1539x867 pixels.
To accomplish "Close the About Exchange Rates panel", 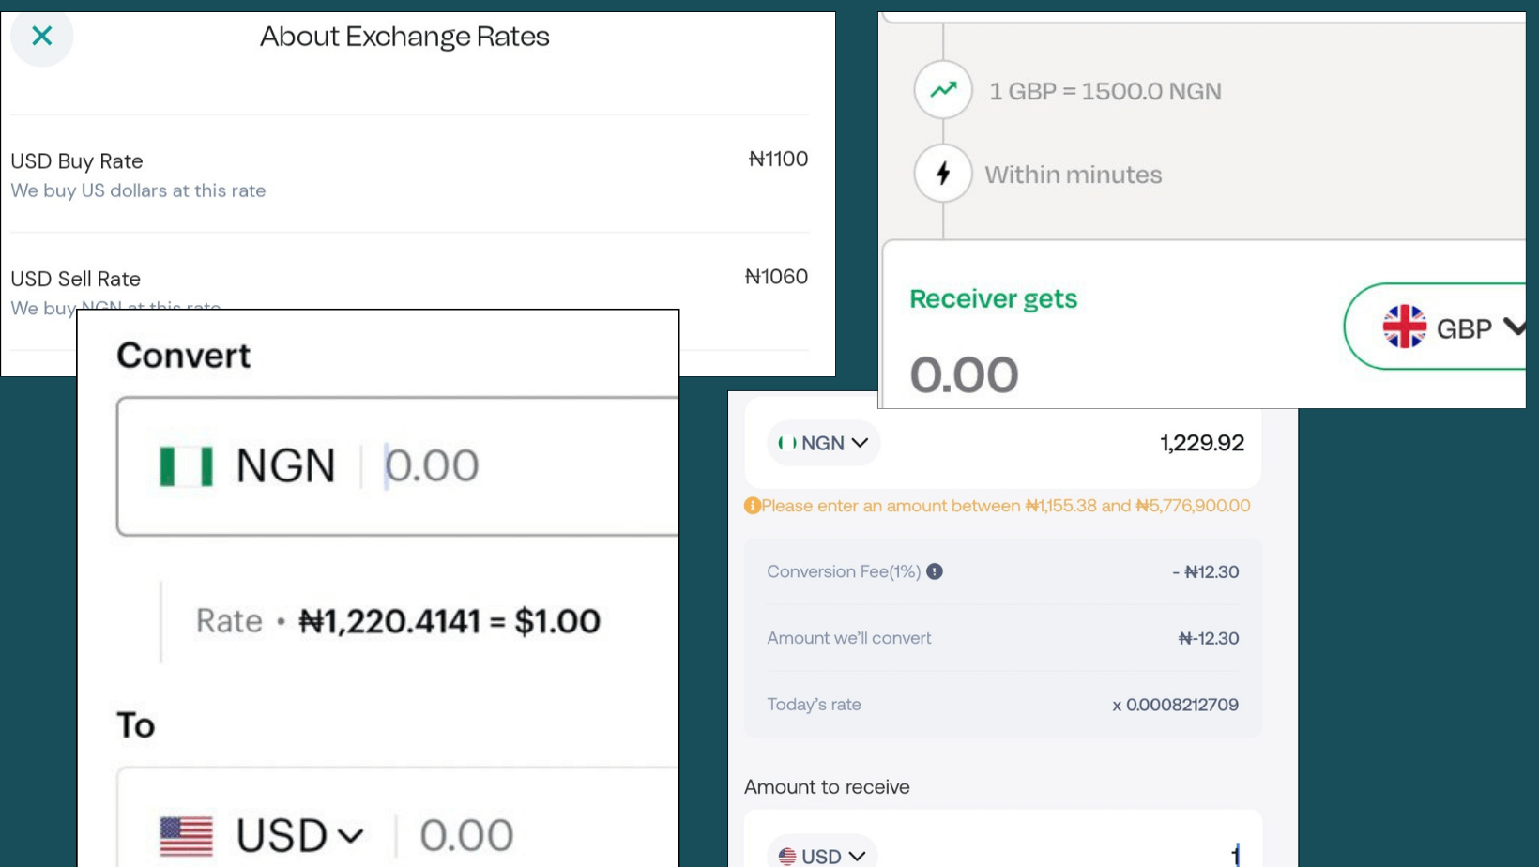I will pyautogui.click(x=42, y=37).
